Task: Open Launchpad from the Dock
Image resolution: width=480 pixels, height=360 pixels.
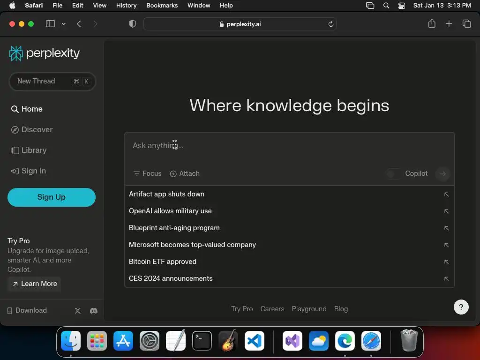Action: coord(97,341)
